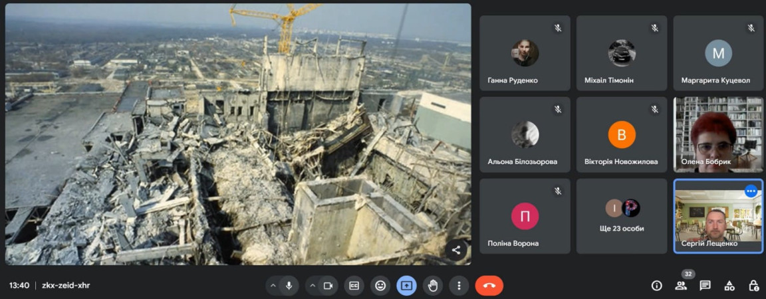This screenshot has height=299, width=766.
Task: Toggle the microphone mute button
Action: pyautogui.click(x=289, y=286)
